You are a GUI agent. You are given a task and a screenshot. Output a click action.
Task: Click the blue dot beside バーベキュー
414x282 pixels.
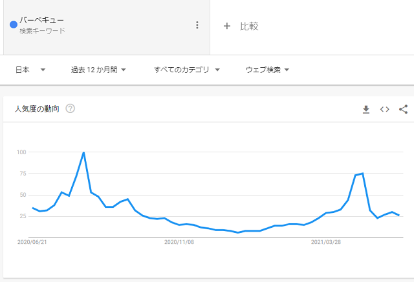click(14, 25)
